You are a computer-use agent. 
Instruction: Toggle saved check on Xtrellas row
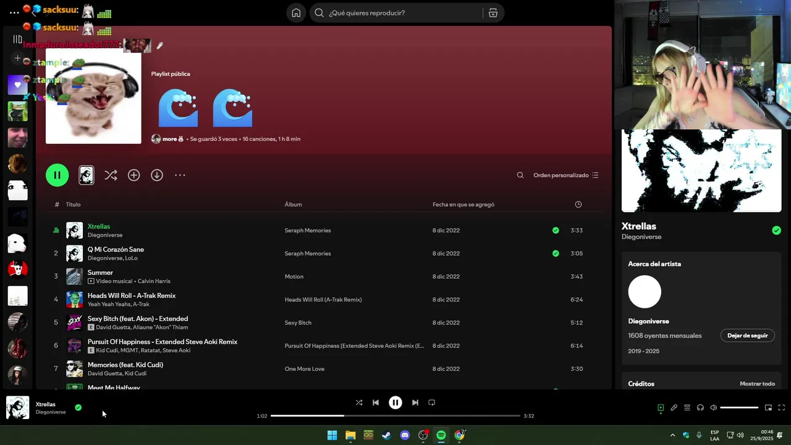(556, 231)
